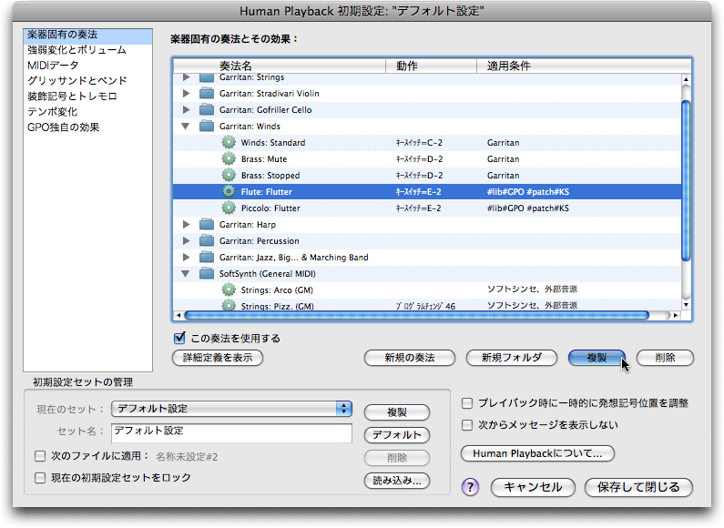Viewport: 724px width, 528px height.
Task: Check プレイバック時に一時的に発想記号位置を調整
Action: coord(467,403)
